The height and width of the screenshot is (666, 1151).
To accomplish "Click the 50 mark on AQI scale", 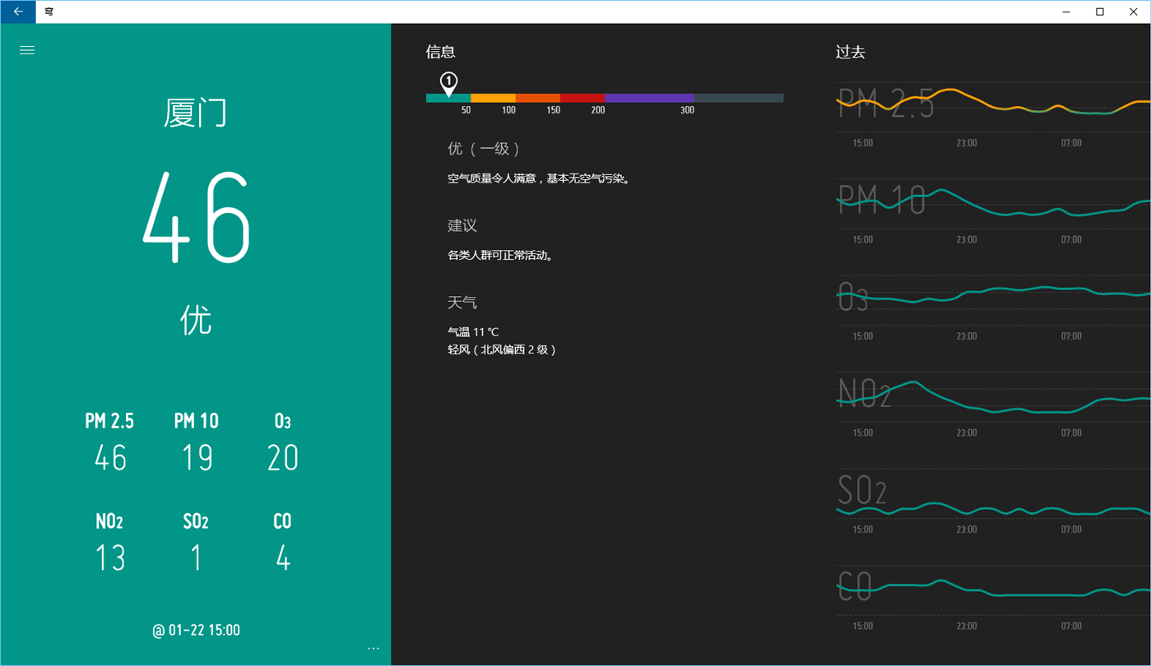I will point(466,110).
